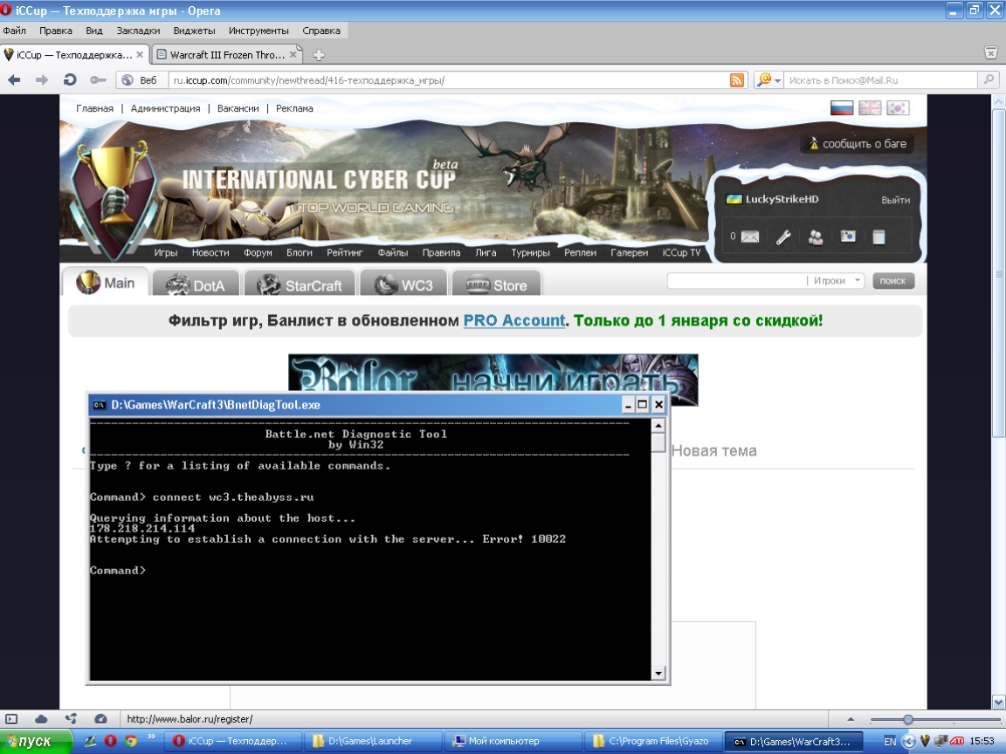Open the iCCup TV navigation link
The width and height of the screenshot is (1006, 754).
(x=681, y=252)
